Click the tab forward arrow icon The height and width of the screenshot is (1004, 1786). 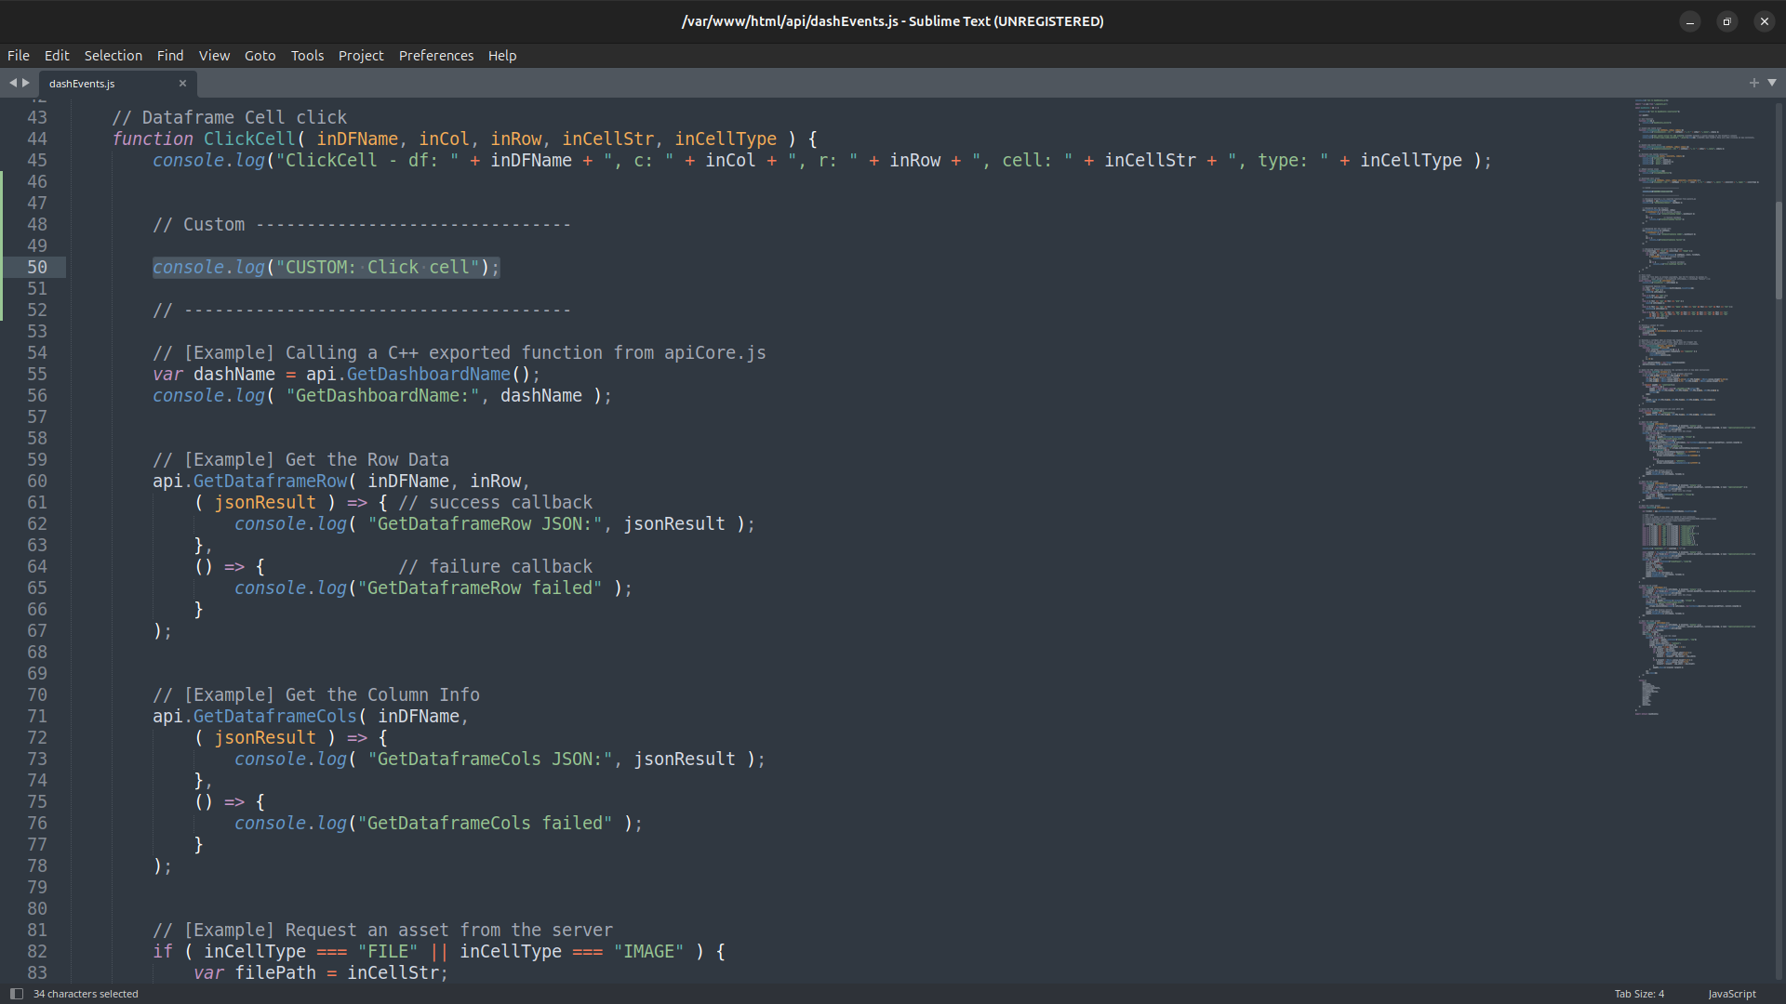pyautogui.click(x=26, y=83)
